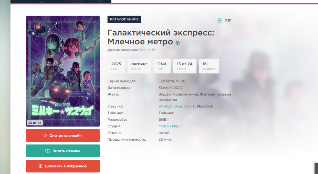Click the book icon in Читать отзывы
318x174 pixels.
[x=48, y=151]
